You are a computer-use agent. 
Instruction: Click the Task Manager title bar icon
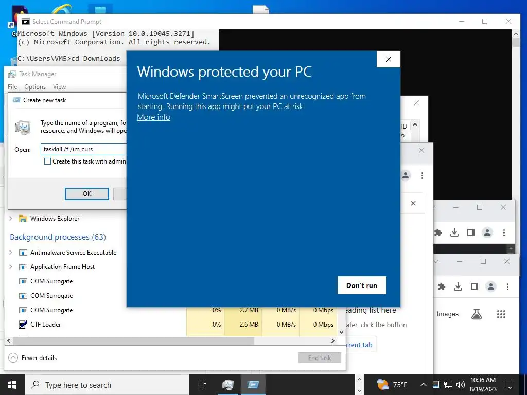(x=12, y=74)
